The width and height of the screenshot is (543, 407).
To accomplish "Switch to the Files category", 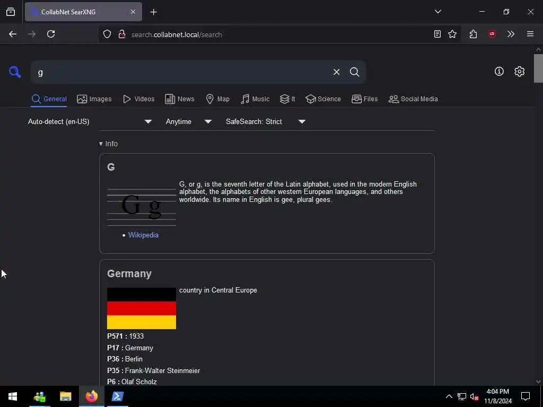I will point(364,99).
